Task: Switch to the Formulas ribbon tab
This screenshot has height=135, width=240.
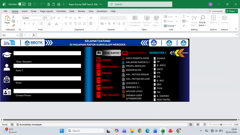Action: point(61,11)
